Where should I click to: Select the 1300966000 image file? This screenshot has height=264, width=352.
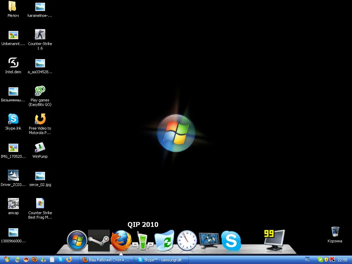[x=13, y=235]
